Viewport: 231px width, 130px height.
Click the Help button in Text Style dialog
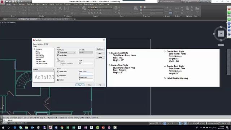pyautogui.click(x=100, y=85)
